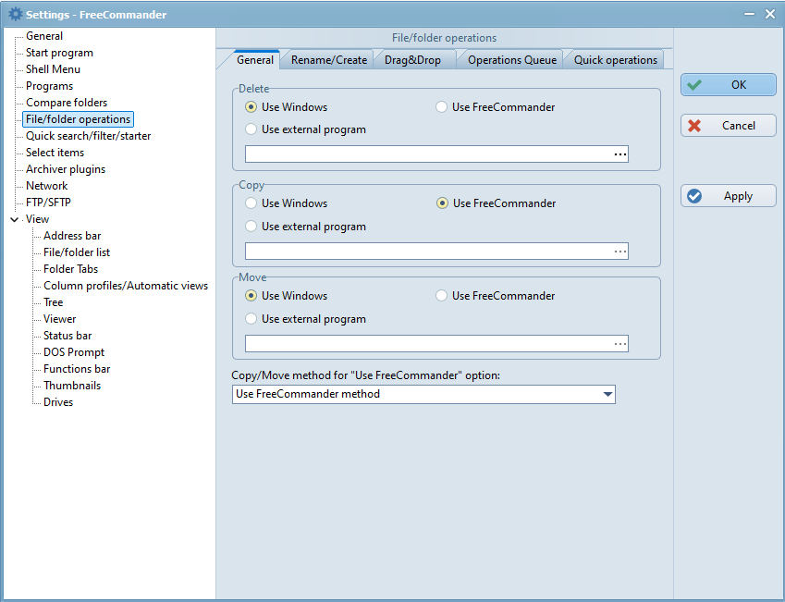Image resolution: width=785 pixels, height=602 pixels.
Task: Select DOS Prompt settings
Action: [x=74, y=352]
